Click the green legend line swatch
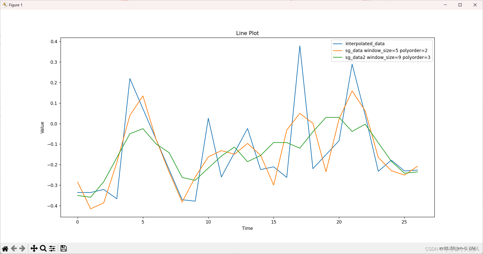Viewport: 483px width, 254px height. pyautogui.click(x=337, y=57)
